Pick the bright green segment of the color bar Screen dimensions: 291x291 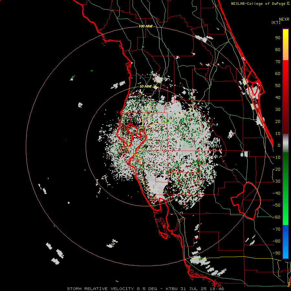coord(286,213)
